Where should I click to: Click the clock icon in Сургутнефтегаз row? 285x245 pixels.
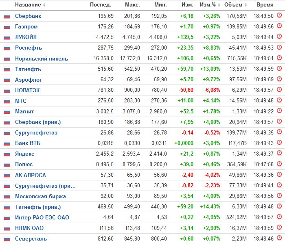tap(279, 132)
